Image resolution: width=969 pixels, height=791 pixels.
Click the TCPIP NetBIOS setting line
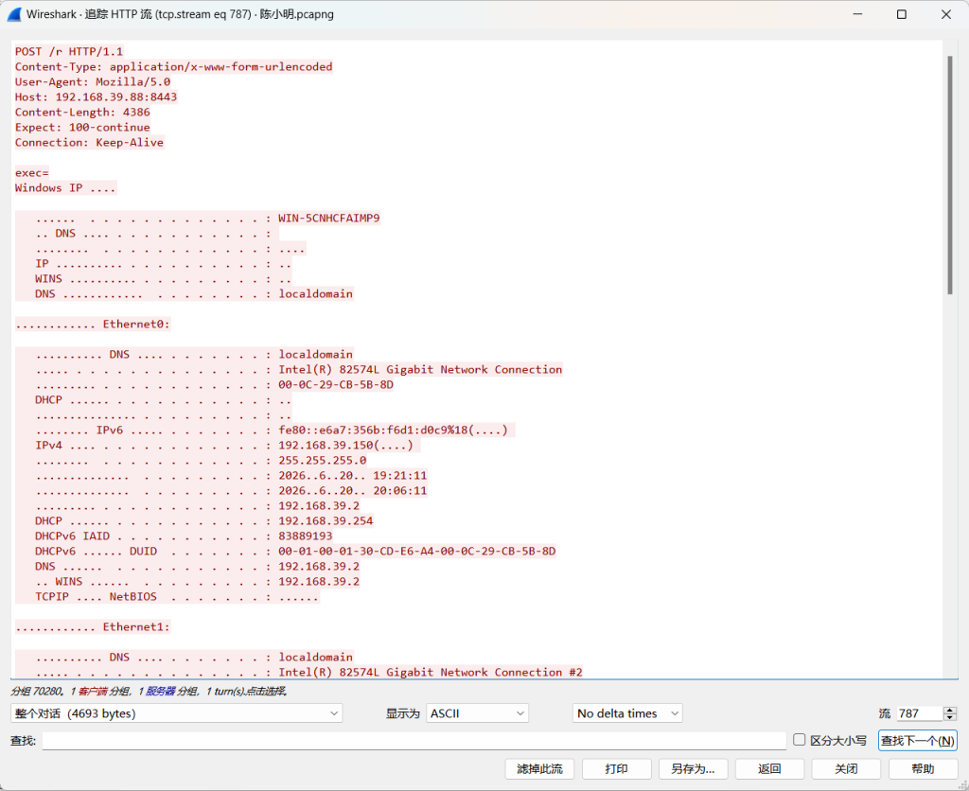(177, 596)
